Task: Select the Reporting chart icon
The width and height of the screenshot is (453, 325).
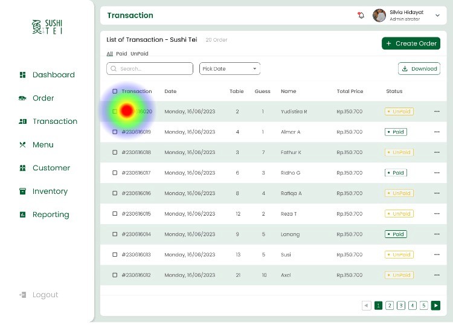Action: pos(22,214)
